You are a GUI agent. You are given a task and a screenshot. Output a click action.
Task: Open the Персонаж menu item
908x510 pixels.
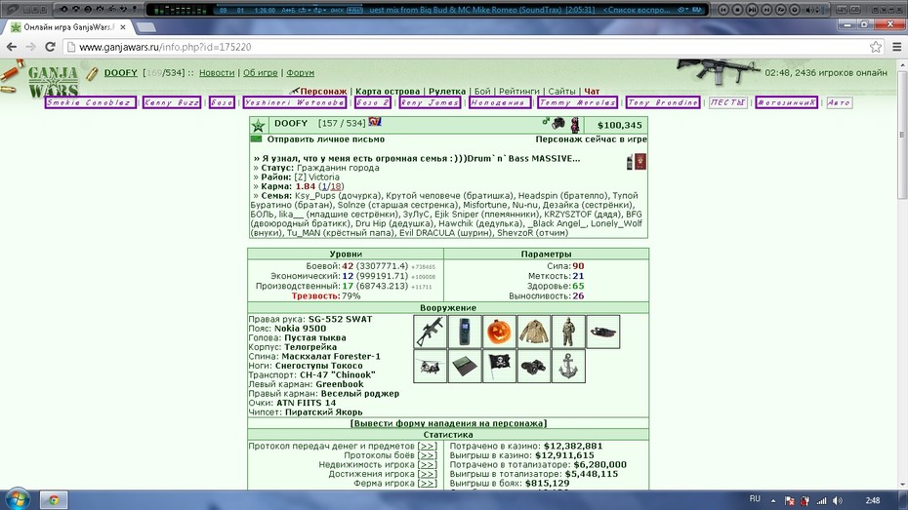click(x=323, y=92)
